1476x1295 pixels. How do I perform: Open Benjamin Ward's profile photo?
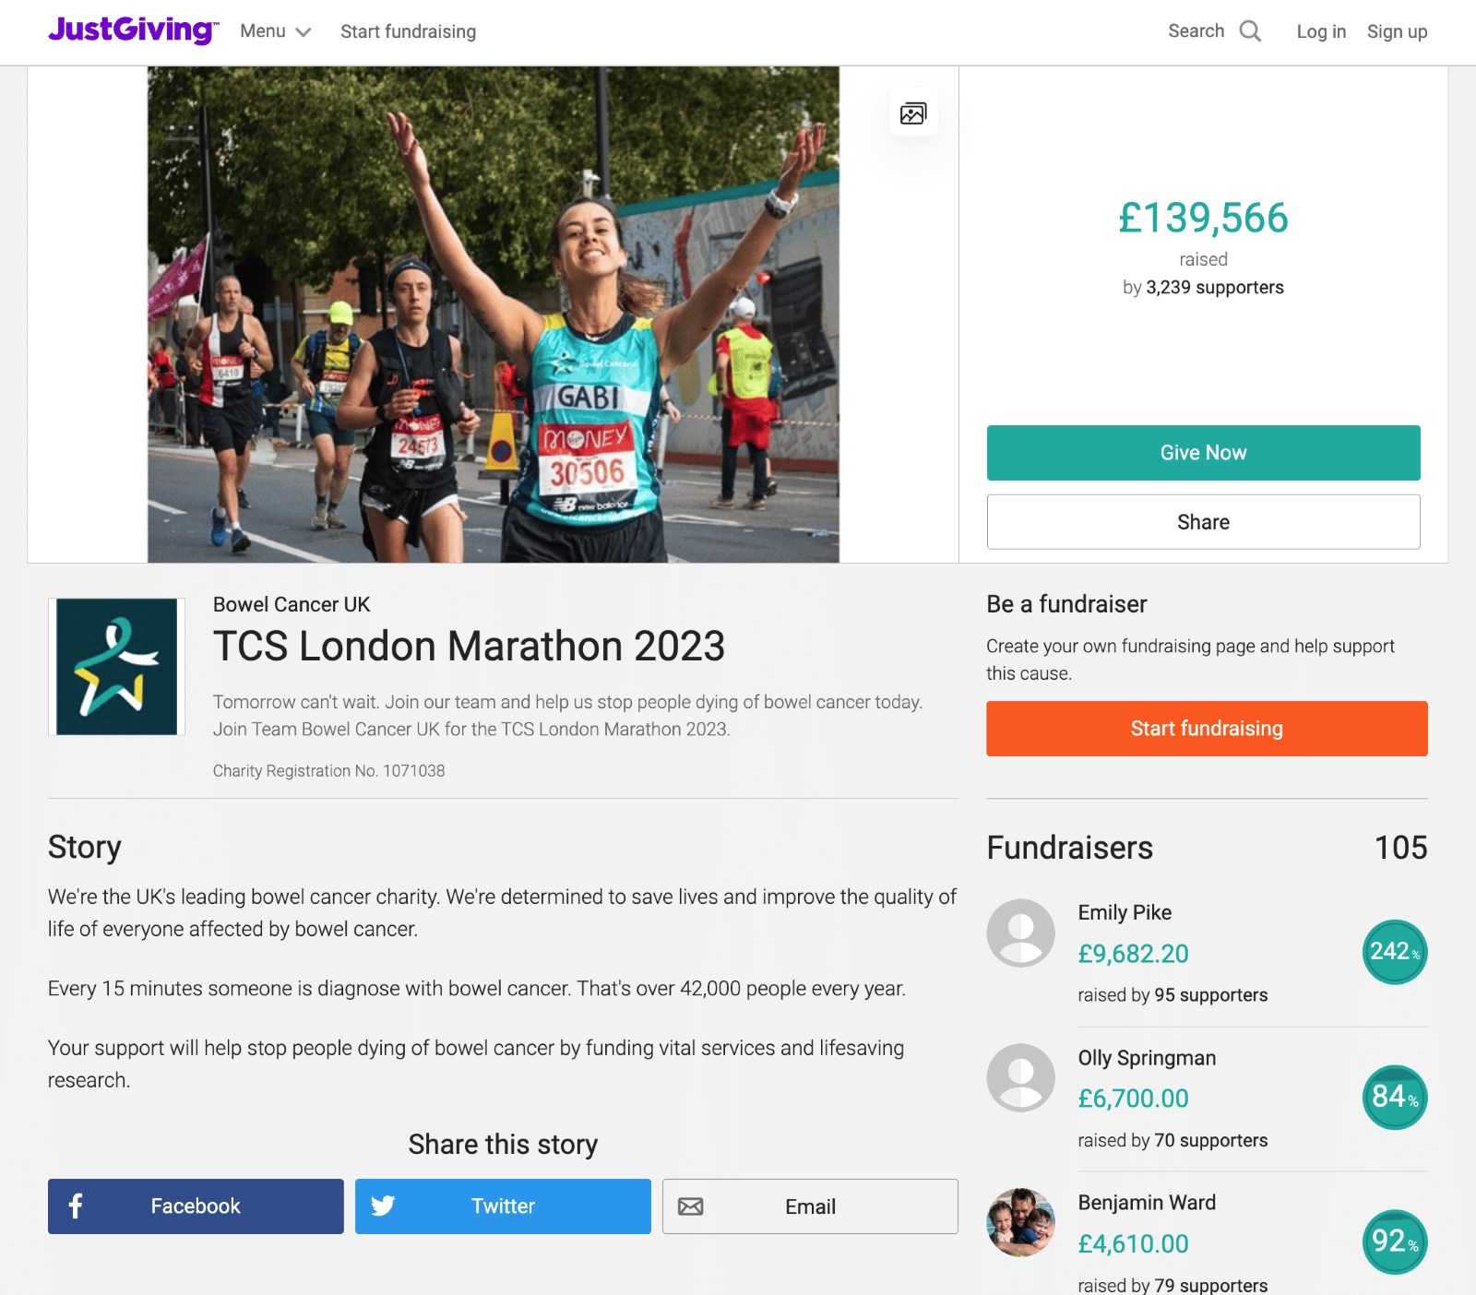[1020, 1223]
